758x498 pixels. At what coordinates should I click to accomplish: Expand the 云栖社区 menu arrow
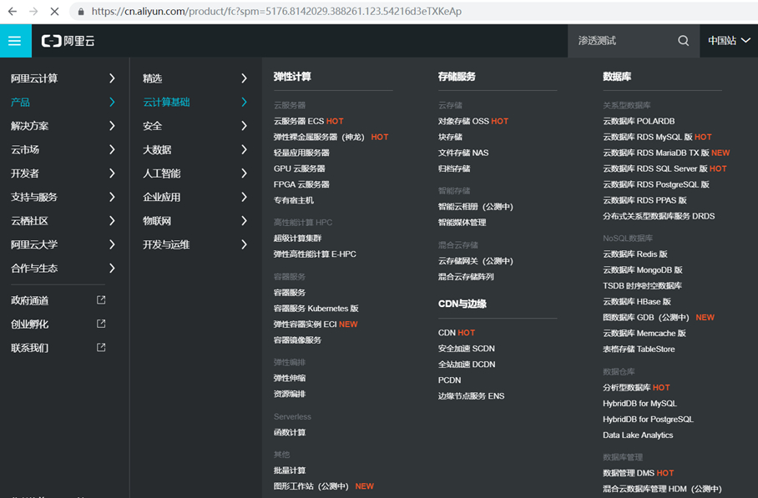112,221
